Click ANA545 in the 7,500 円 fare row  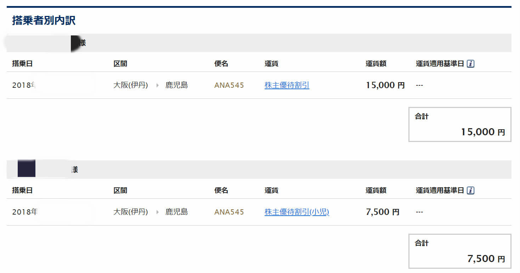pyautogui.click(x=229, y=212)
